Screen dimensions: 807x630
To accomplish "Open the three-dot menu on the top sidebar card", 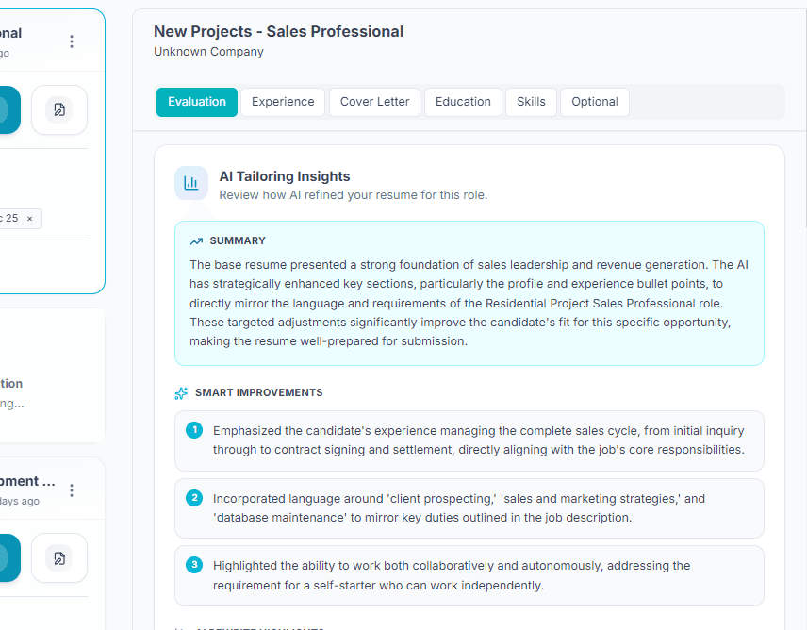I will (x=72, y=41).
